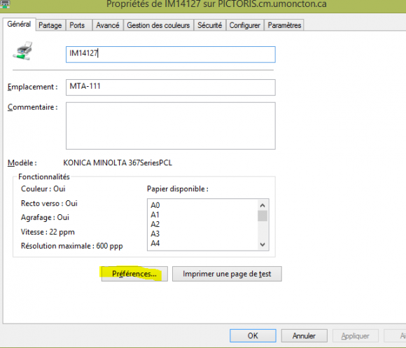The image size is (406, 348).
Task: Select A2 in the paper list
Action: pos(155,224)
